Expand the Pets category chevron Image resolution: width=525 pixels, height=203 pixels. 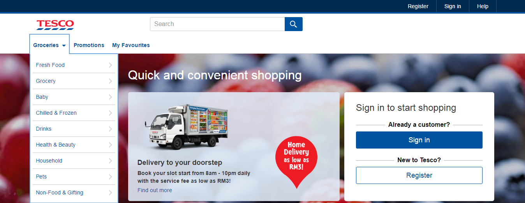[x=110, y=177]
